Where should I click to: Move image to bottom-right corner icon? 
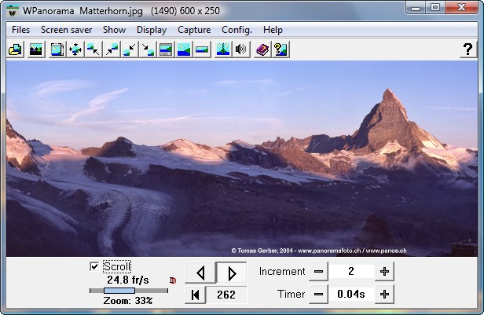click(x=148, y=49)
